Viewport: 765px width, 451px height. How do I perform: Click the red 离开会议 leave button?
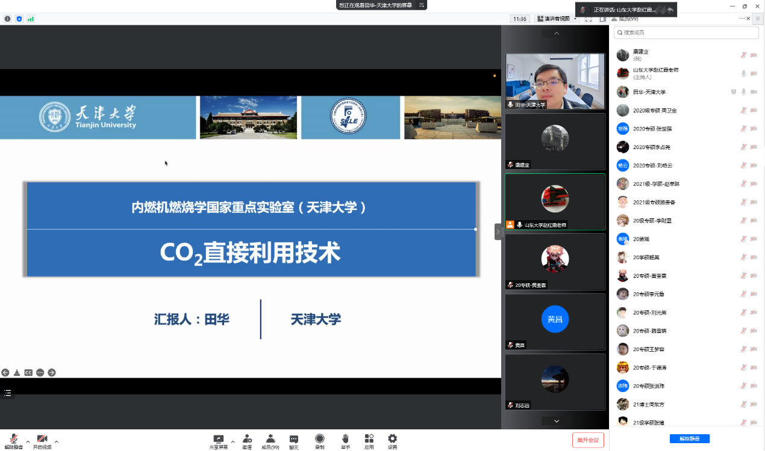pyautogui.click(x=588, y=440)
